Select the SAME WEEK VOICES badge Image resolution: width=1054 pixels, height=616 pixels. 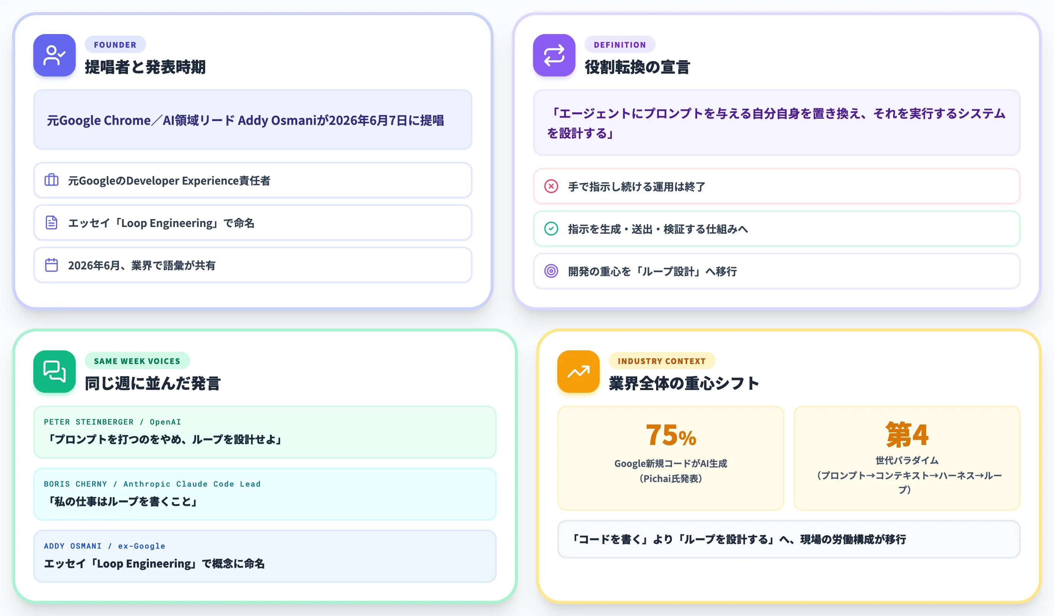pos(137,361)
